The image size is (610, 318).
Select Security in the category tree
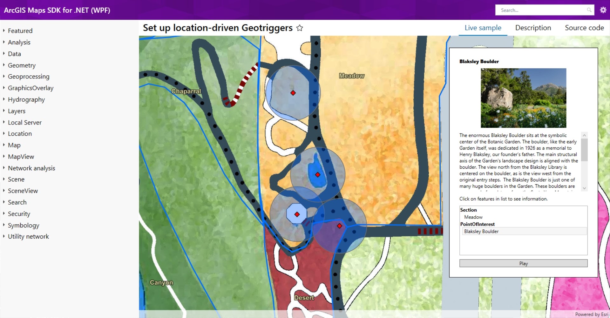[19, 214]
